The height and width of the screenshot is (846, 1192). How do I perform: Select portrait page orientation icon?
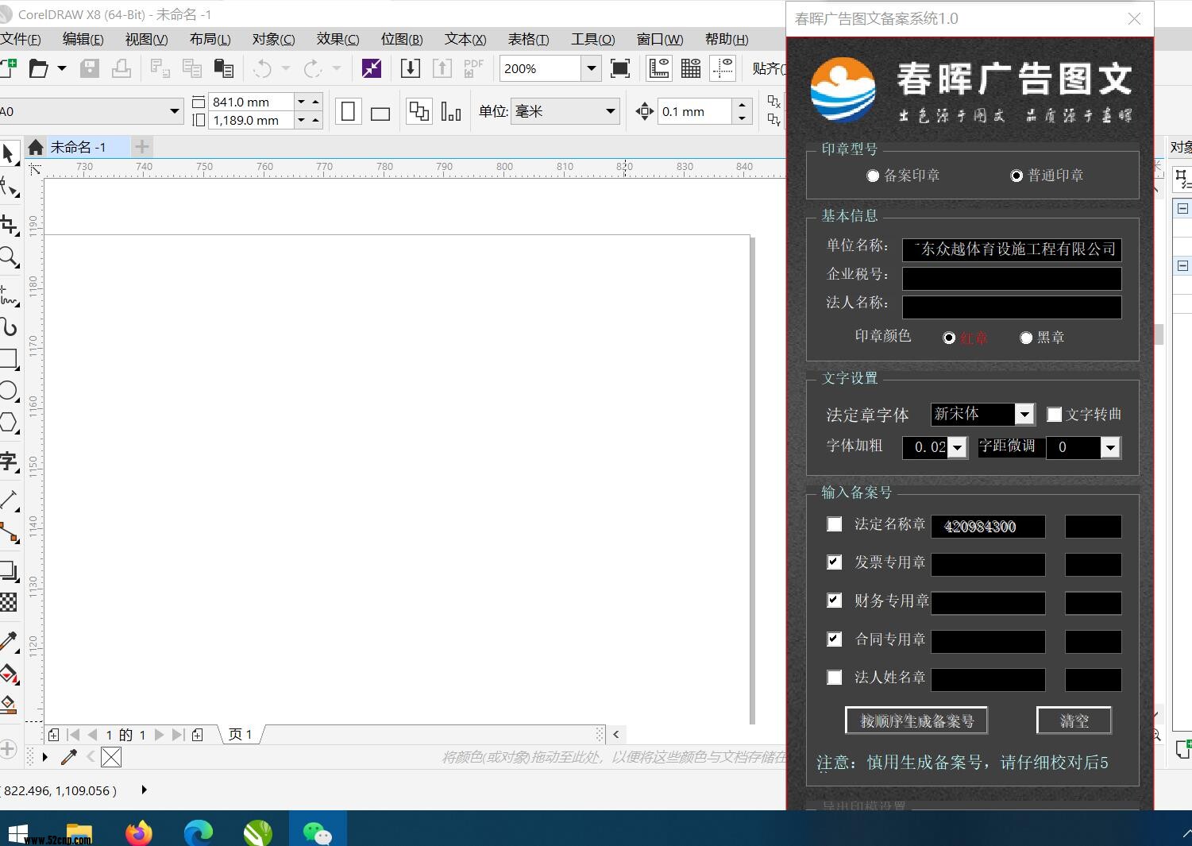click(x=348, y=112)
